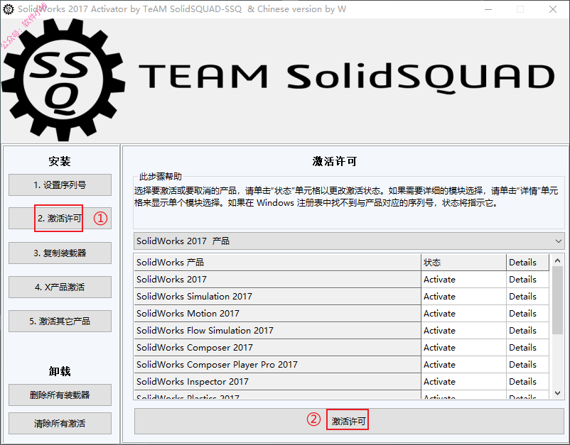Toggle Activate status for SolidWorks Simulation 2017

coord(463,297)
